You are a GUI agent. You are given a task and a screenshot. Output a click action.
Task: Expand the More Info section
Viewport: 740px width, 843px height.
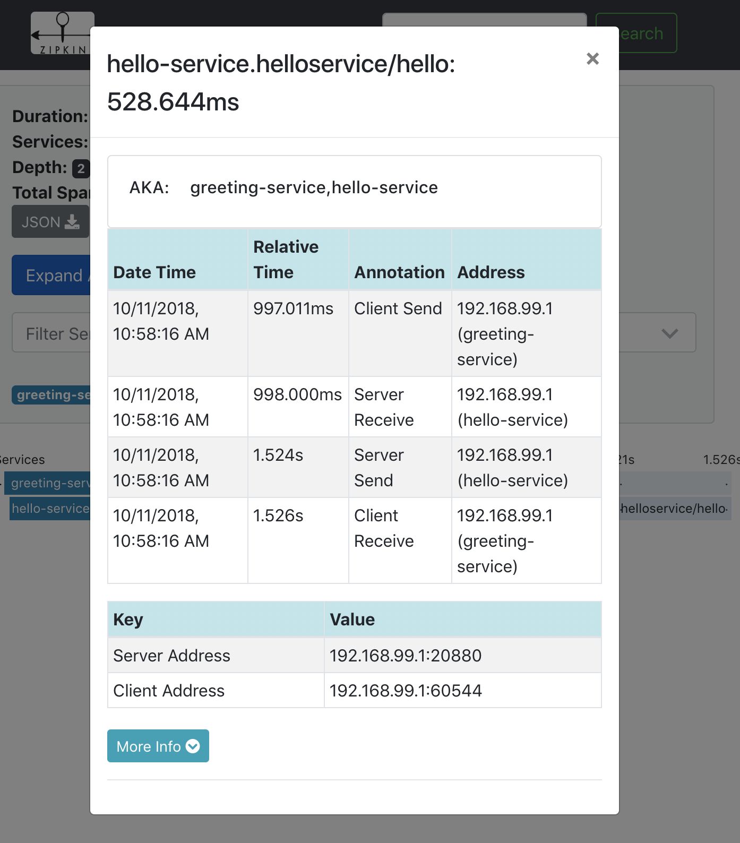[x=158, y=746]
